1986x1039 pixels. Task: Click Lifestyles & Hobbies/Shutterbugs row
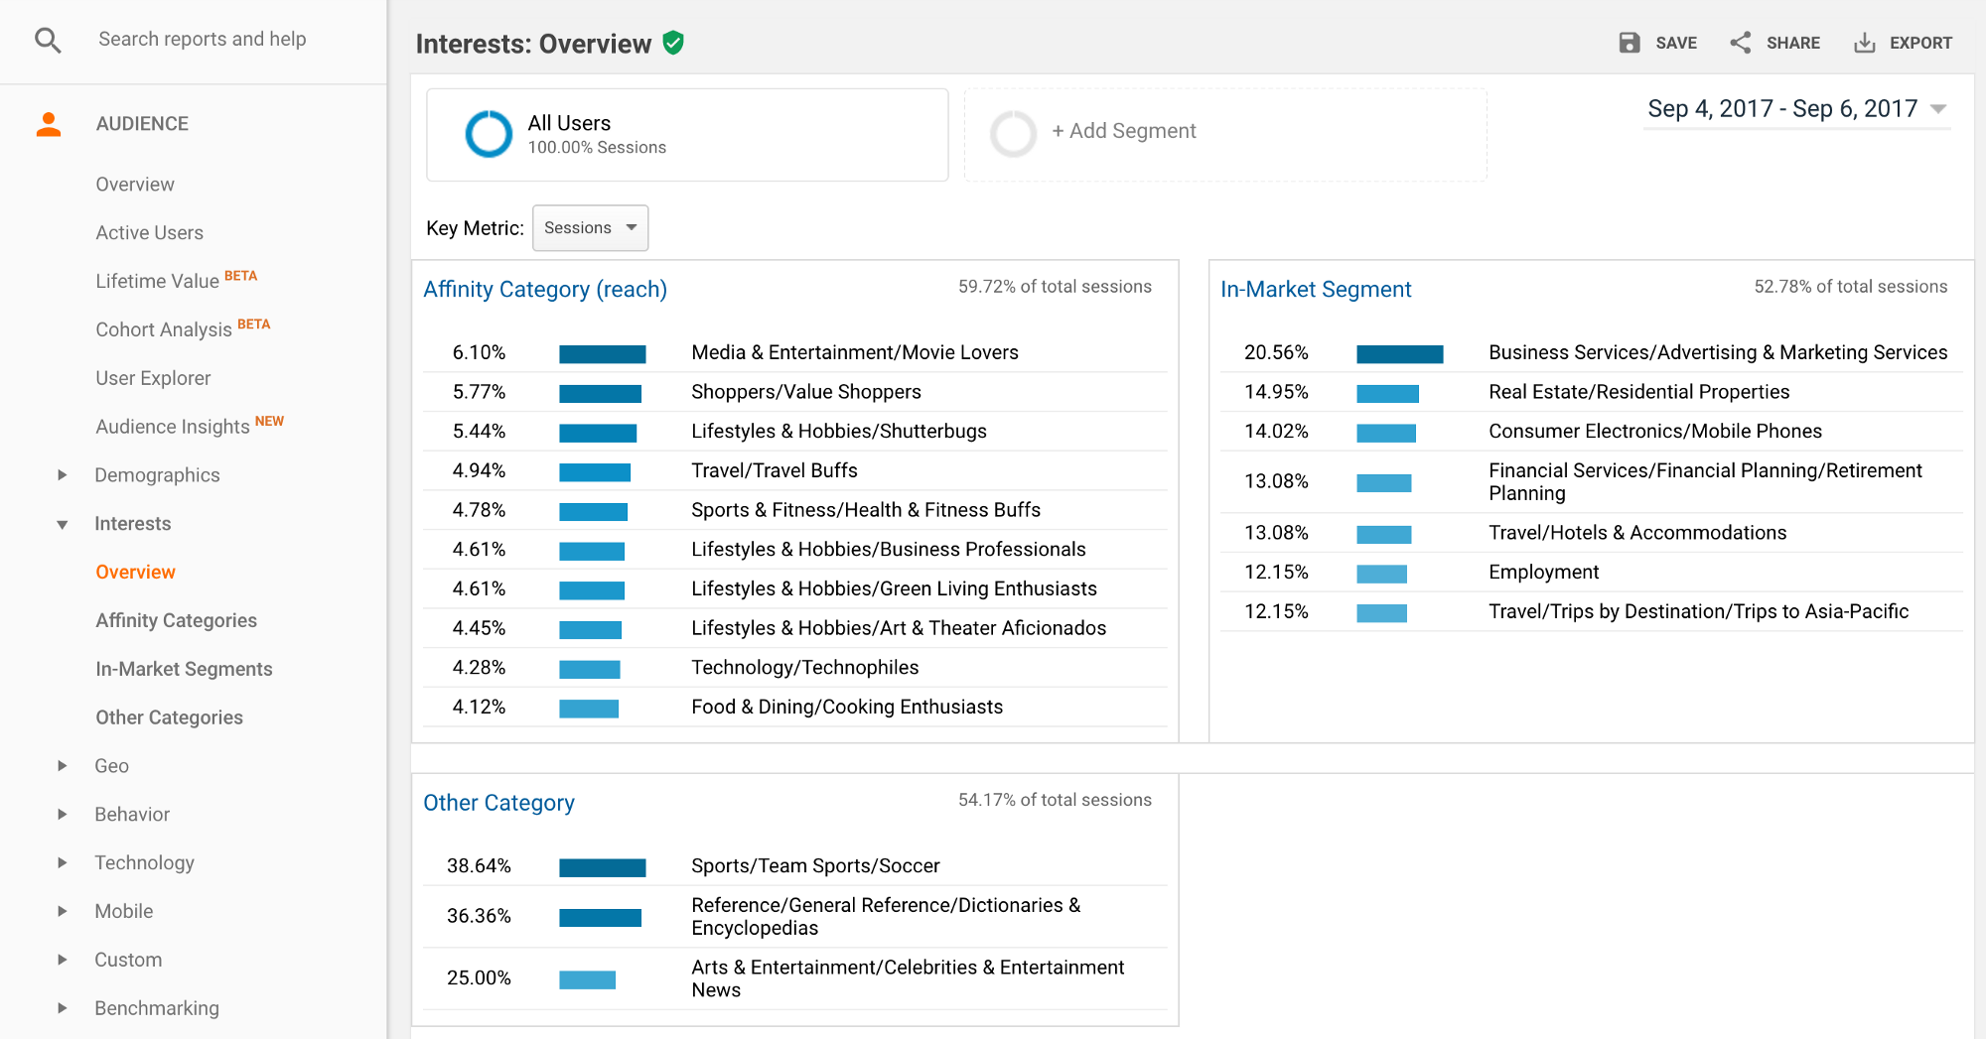pyautogui.click(x=794, y=432)
